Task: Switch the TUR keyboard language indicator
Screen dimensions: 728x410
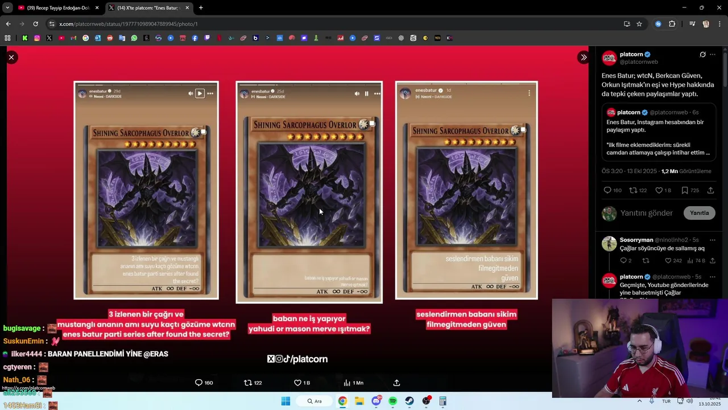Action: pyautogui.click(x=666, y=401)
